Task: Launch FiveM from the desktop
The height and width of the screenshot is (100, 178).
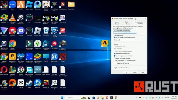Action: 21,5
